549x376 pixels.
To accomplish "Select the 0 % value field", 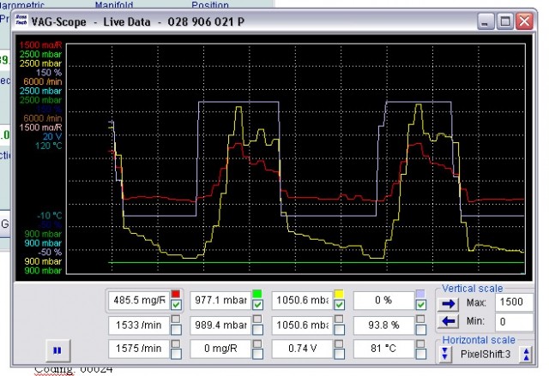I will (x=383, y=300).
